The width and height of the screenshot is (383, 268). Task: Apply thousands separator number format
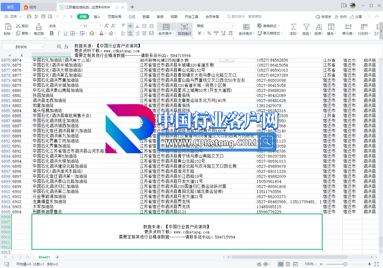coord(216,33)
